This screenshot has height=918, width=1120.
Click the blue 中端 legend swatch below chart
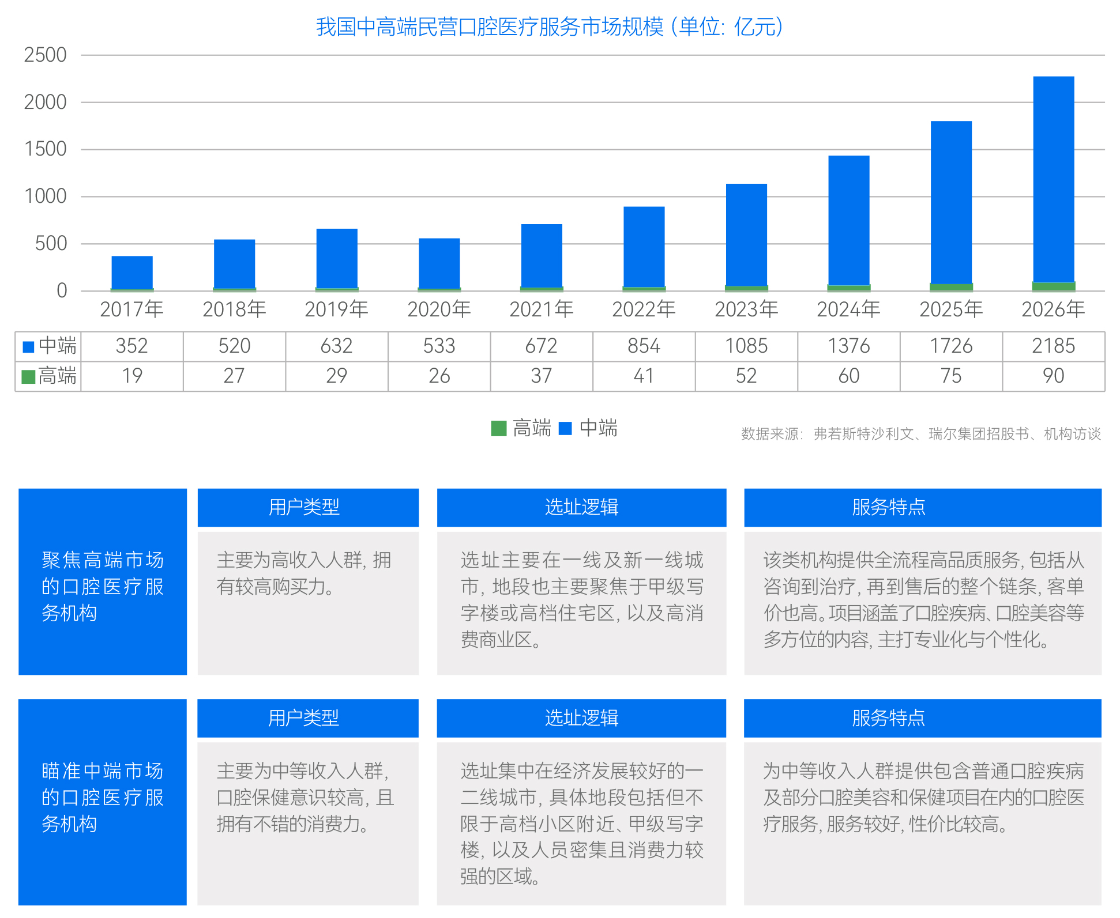tap(565, 428)
